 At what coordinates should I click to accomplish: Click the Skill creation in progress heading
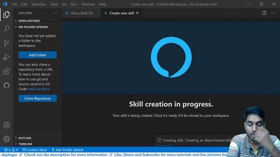point(171,104)
